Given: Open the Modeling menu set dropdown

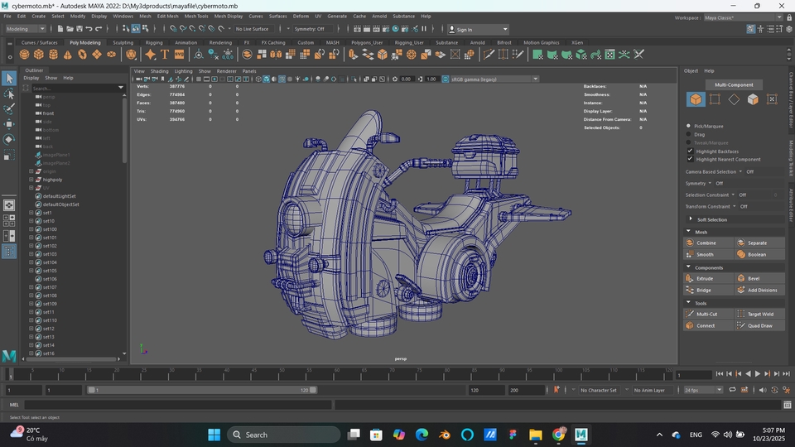Looking at the screenshot, I should click(26, 29).
